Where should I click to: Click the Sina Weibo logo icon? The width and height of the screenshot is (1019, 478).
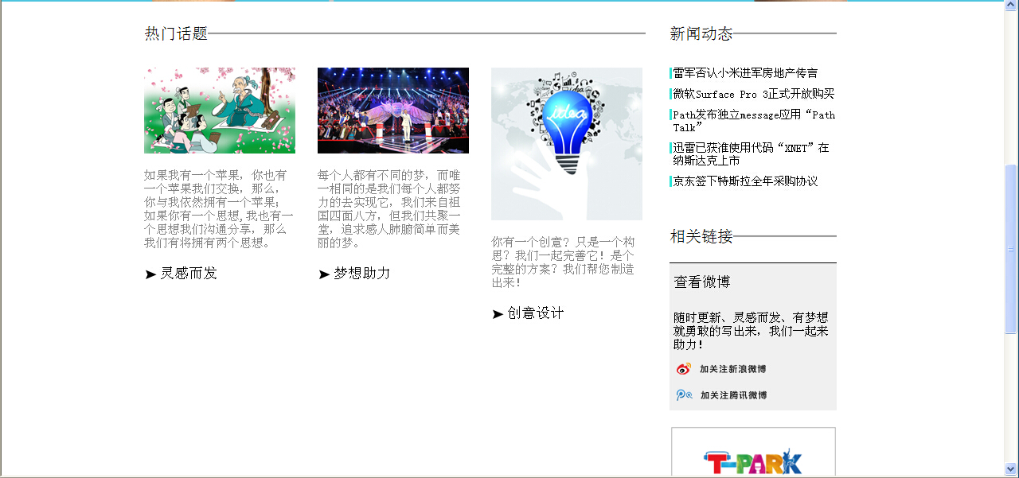click(683, 369)
